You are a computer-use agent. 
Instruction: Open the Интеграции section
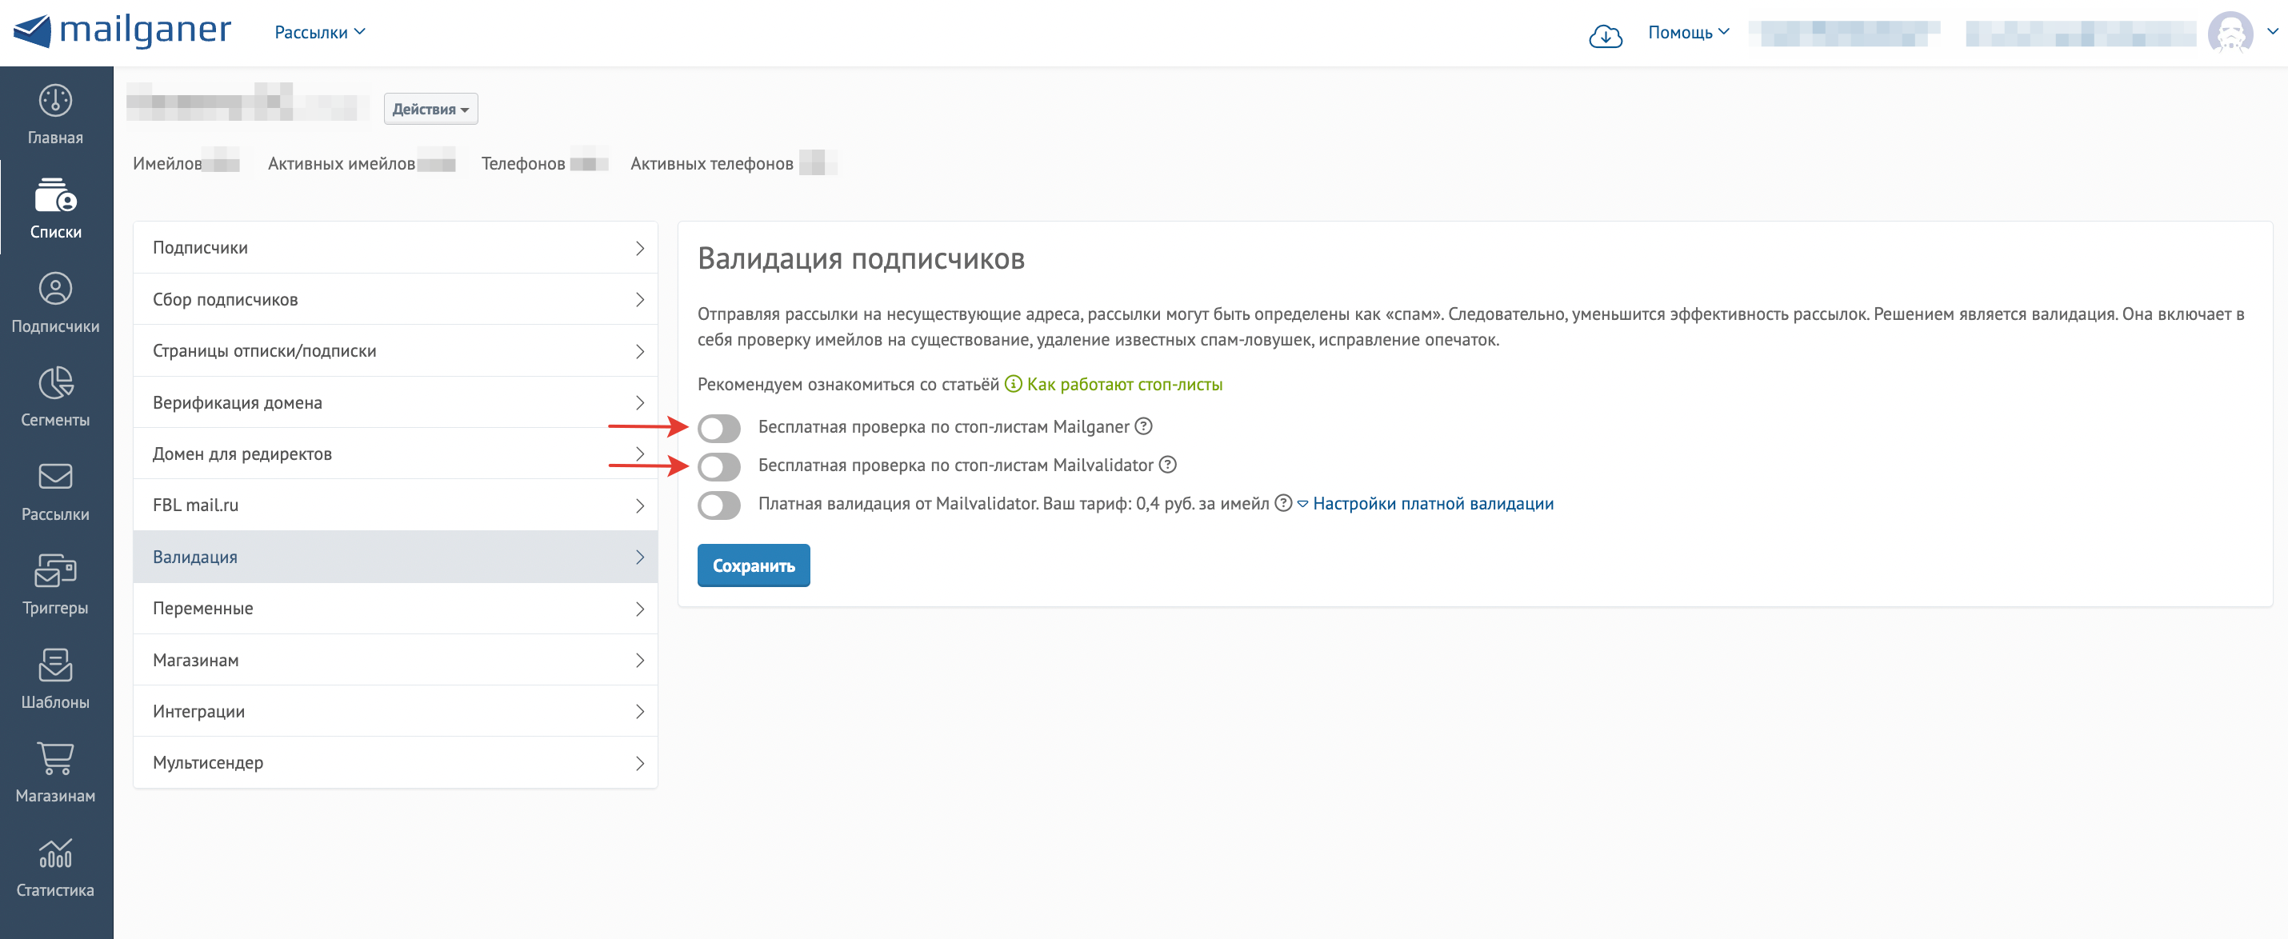click(x=395, y=712)
